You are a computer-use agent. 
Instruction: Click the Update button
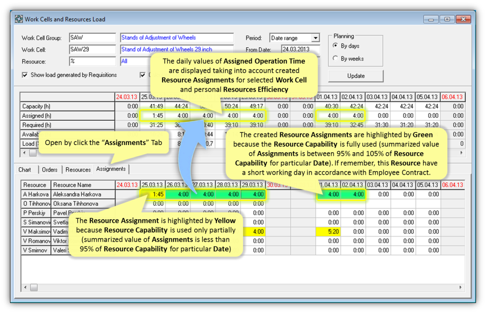(356, 76)
